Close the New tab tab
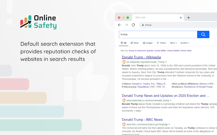The height and width of the screenshot is (135, 217). pos(181,18)
